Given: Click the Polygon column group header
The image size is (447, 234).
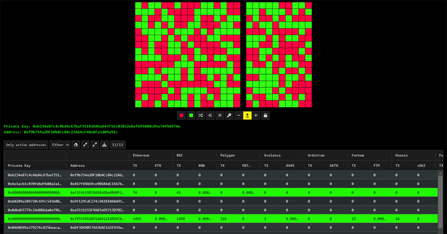Looking at the screenshot, I should click(x=238, y=155).
